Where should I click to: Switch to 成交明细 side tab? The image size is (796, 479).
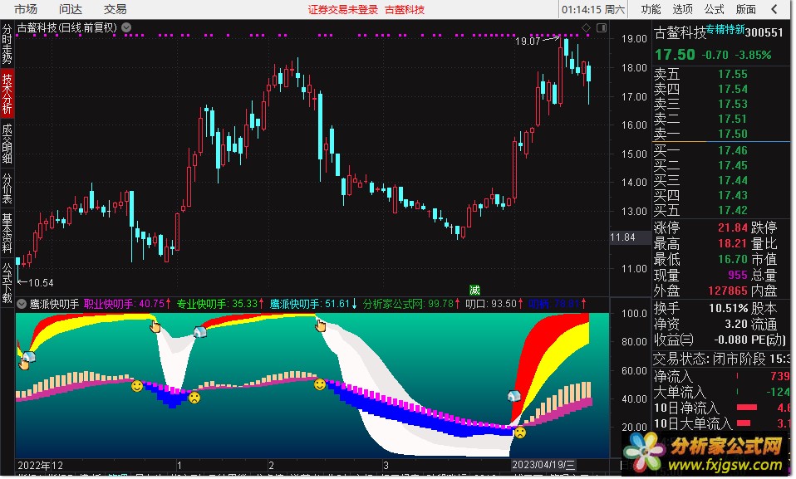[7, 144]
